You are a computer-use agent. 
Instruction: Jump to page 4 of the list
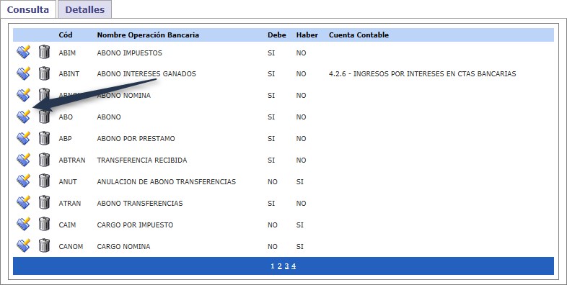[294, 266]
